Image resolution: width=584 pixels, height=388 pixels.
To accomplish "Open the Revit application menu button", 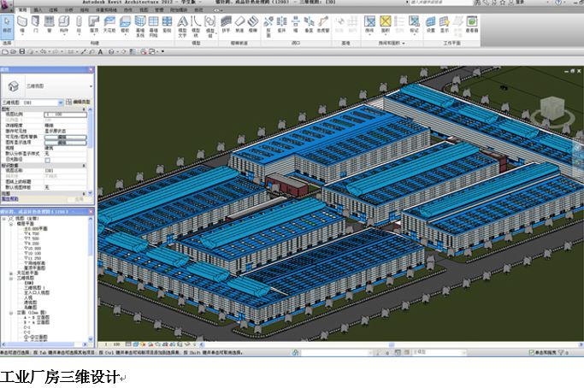I will (7, 5).
